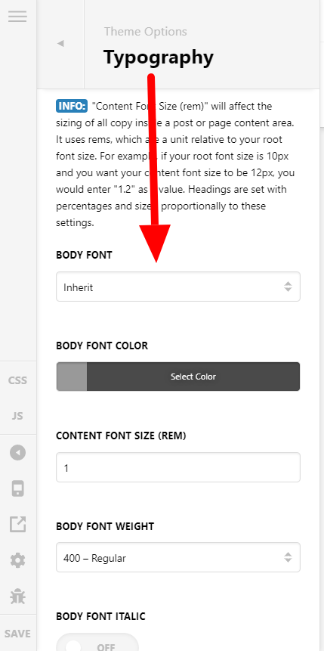Open settings with the gear icon

[x=18, y=561]
